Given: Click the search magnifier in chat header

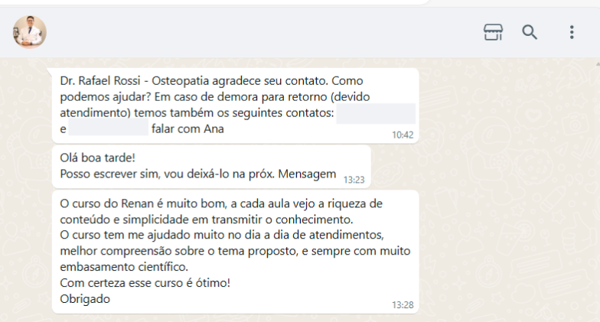Looking at the screenshot, I should click(x=530, y=32).
